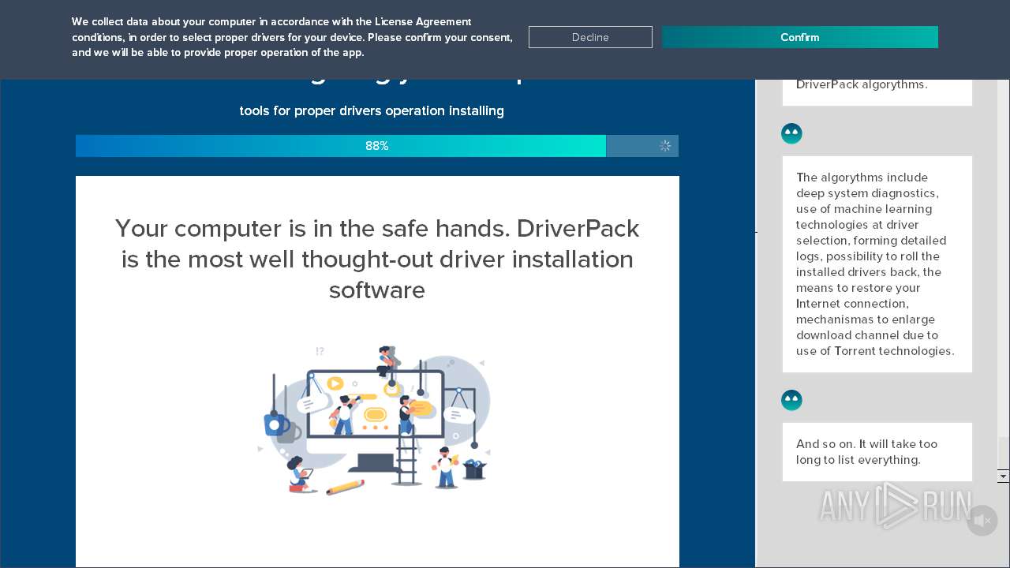The height and width of the screenshot is (568, 1010).
Task: Click the chat panel scrollbar thumb
Action: (1003, 453)
